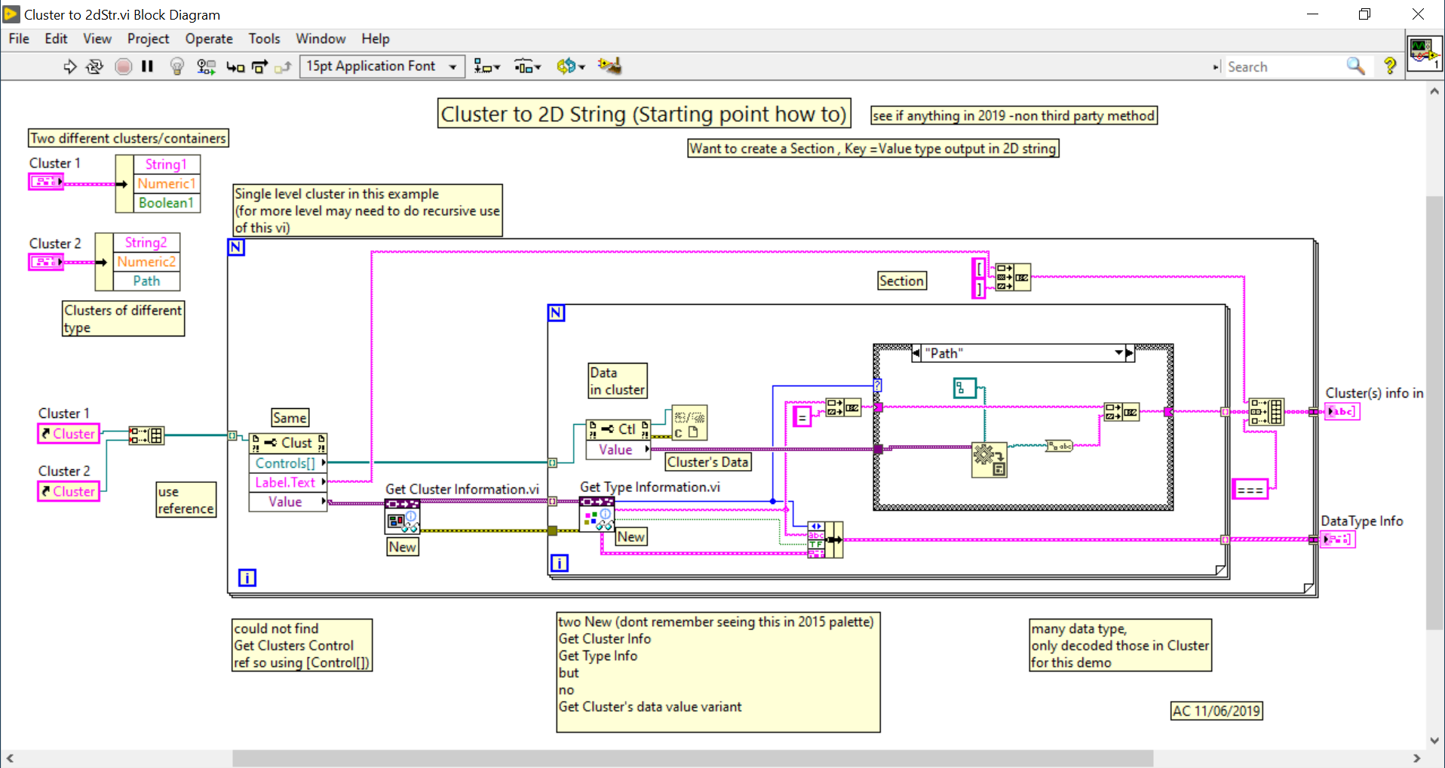
Task: Select the "===" string constant
Action: 1250,490
